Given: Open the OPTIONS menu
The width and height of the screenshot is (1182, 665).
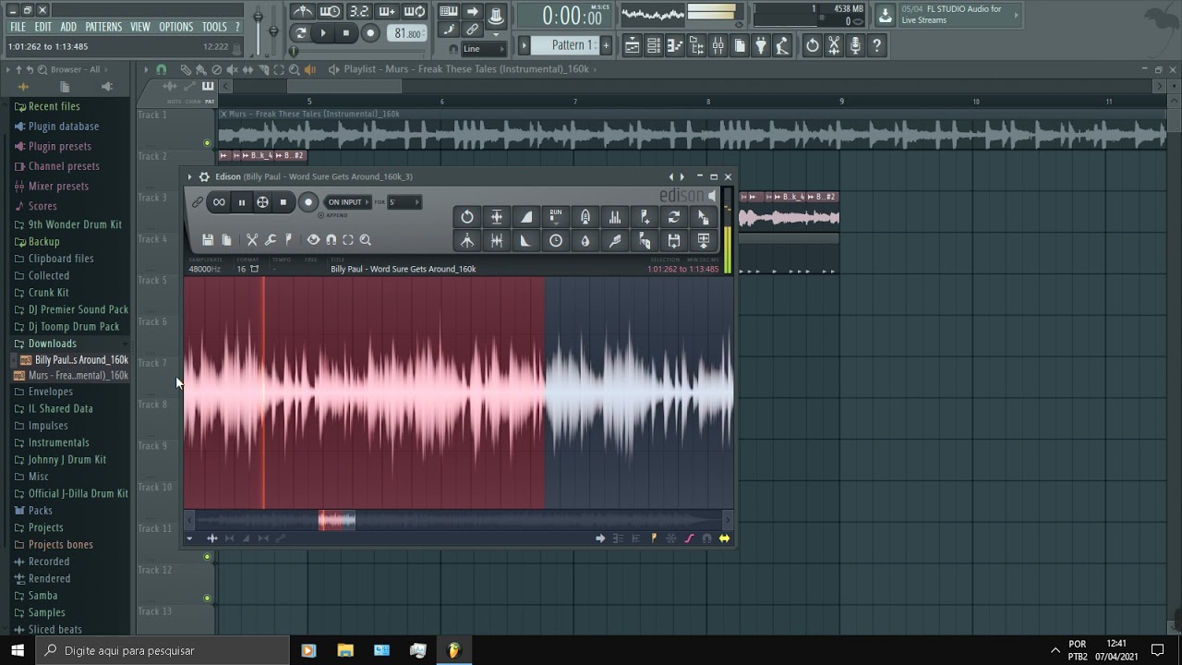Looking at the screenshot, I should (x=176, y=27).
